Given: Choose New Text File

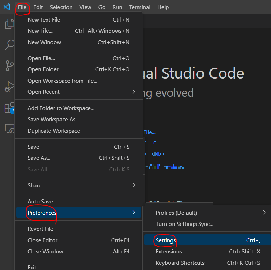Looking at the screenshot, I should pyautogui.click(x=79, y=20).
